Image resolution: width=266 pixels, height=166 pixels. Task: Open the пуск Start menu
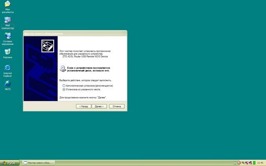[9, 163]
